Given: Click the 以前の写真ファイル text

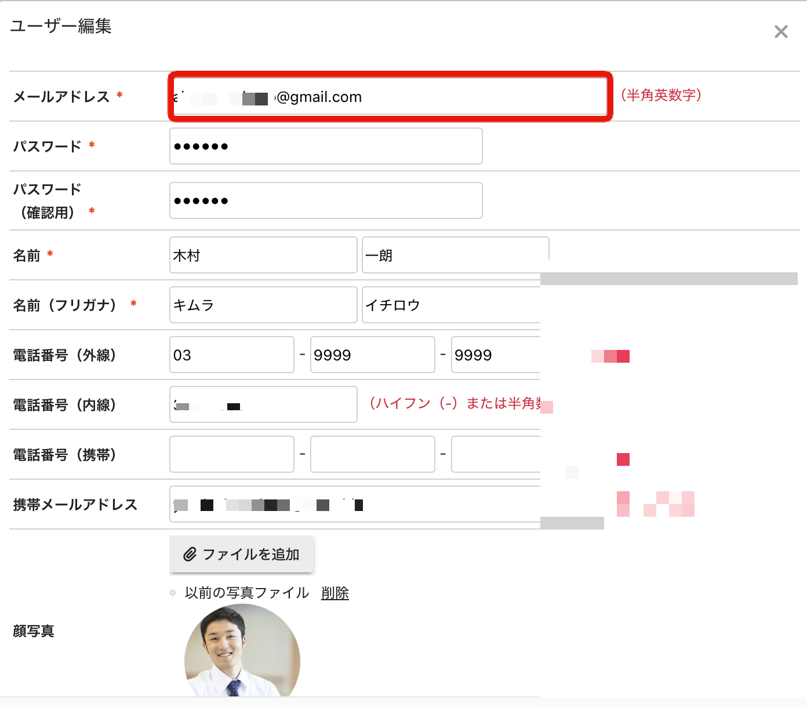Looking at the screenshot, I should (x=247, y=593).
